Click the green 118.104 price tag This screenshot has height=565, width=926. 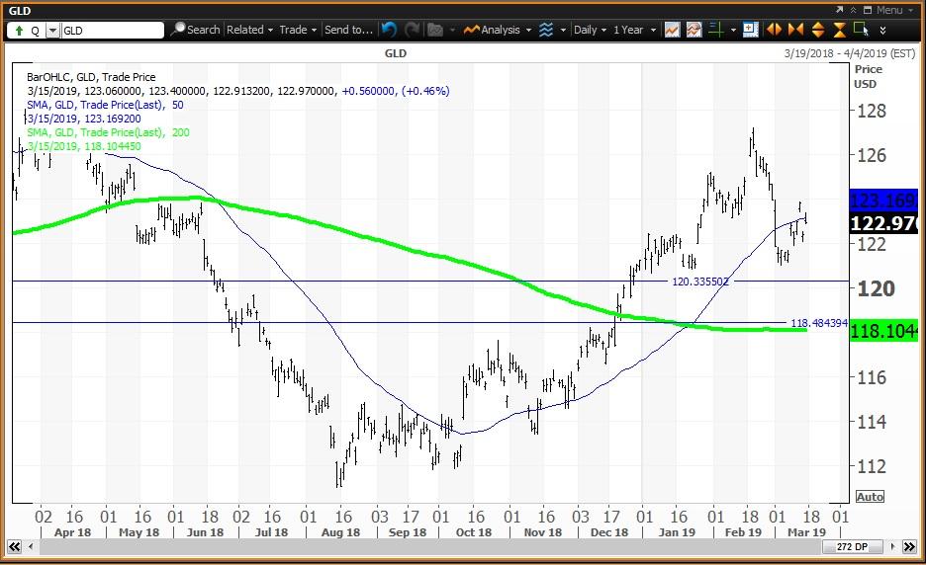pyautogui.click(x=883, y=331)
